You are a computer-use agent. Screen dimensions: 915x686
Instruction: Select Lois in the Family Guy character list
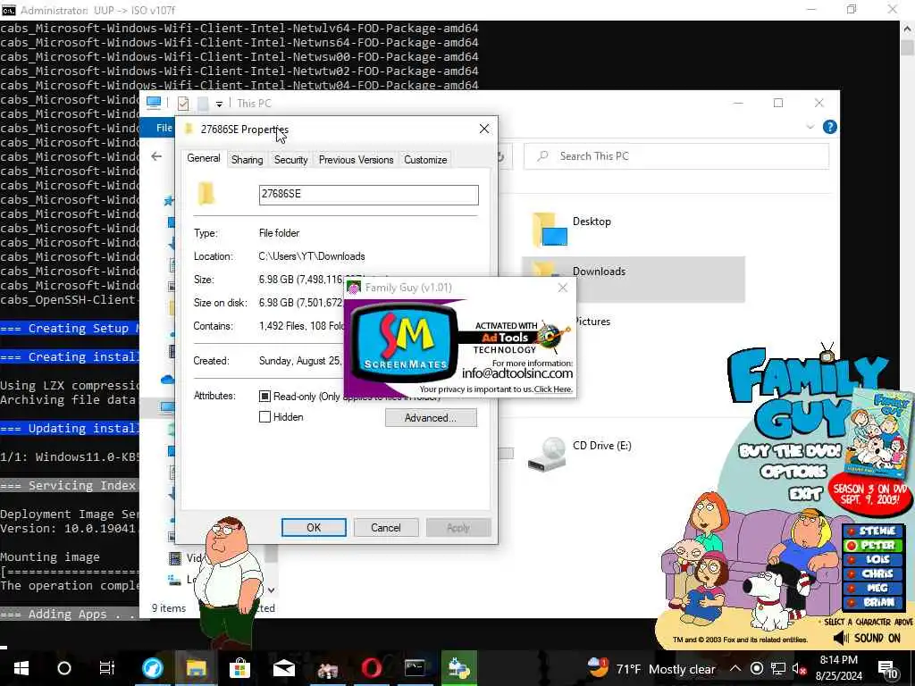(x=872, y=559)
